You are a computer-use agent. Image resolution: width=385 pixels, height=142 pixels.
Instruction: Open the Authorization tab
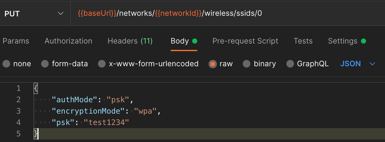68,41
